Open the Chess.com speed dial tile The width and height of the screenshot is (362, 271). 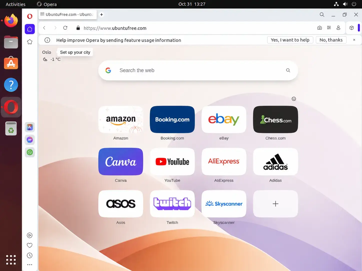point(275,120)
